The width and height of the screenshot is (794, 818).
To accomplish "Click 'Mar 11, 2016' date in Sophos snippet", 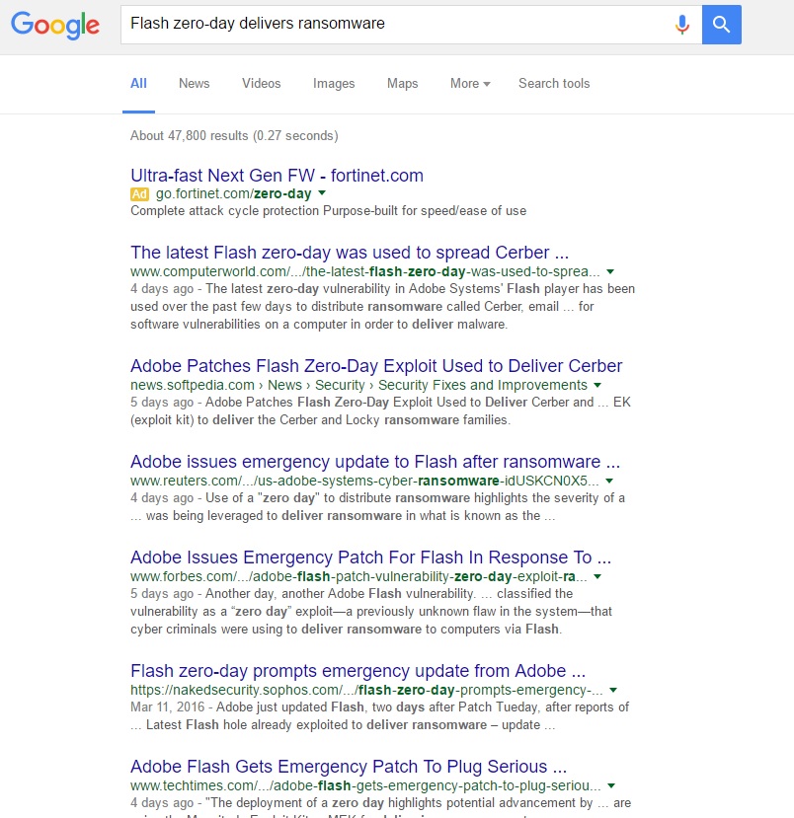I will (167, 707).
